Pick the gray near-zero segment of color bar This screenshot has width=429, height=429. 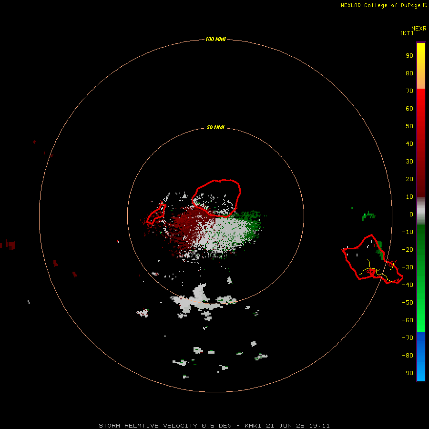coord(421,211)
